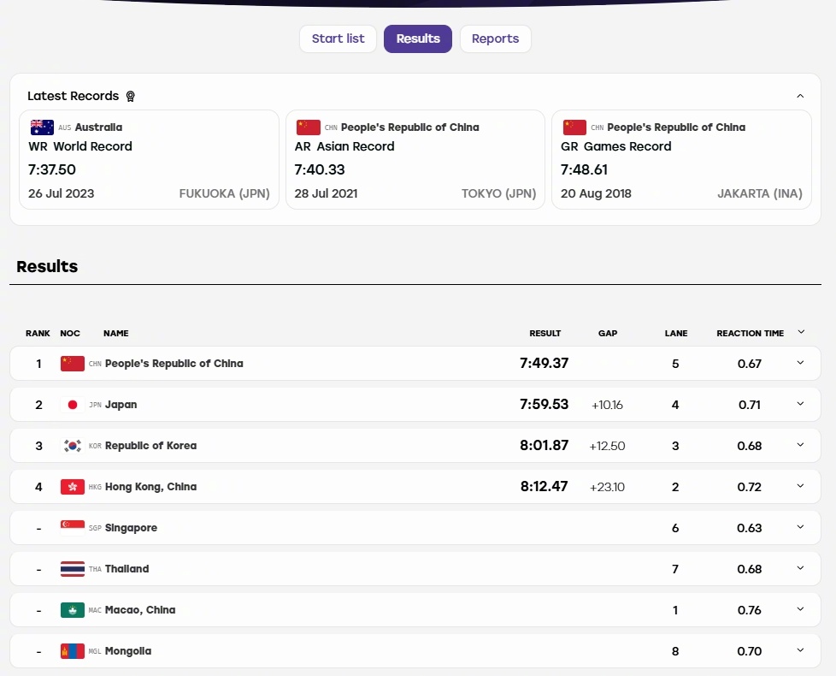Image resolution: width=836 pixels, height=676 pixels.
Task: Click the Latest Records title
Action: (x=73, y=96)
